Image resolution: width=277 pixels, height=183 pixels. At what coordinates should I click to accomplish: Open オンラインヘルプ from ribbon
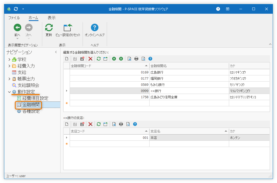(94, 30)
